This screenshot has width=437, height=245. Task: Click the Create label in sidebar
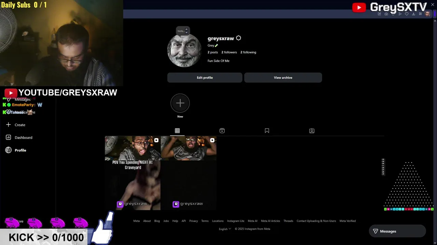pyautogui.click(x=20, y=125)
